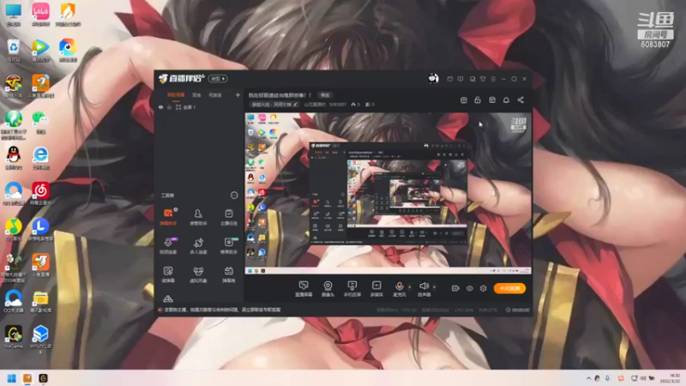Image resolution: width=686 pixels, height=386 pixels.
Task: Open the 弹幕秀 danmaku show tool
Action: click(228, 274)
